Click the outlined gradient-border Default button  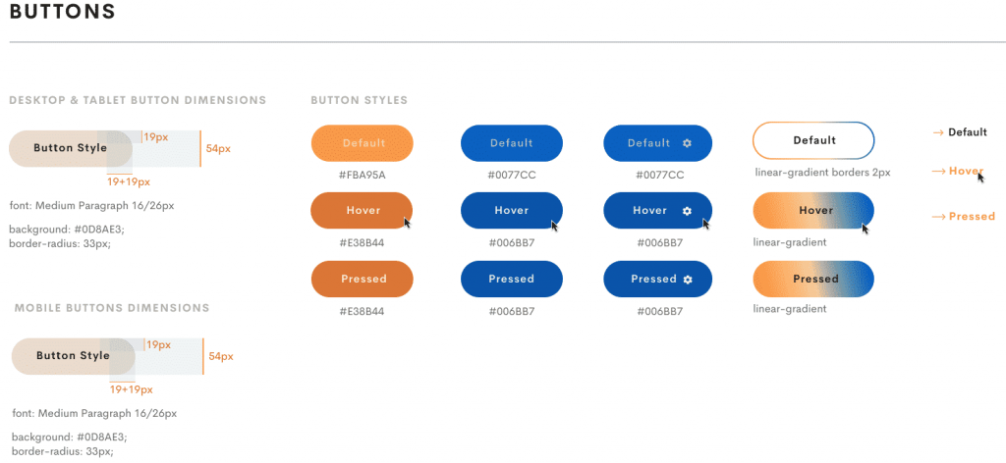click(813, 140)
